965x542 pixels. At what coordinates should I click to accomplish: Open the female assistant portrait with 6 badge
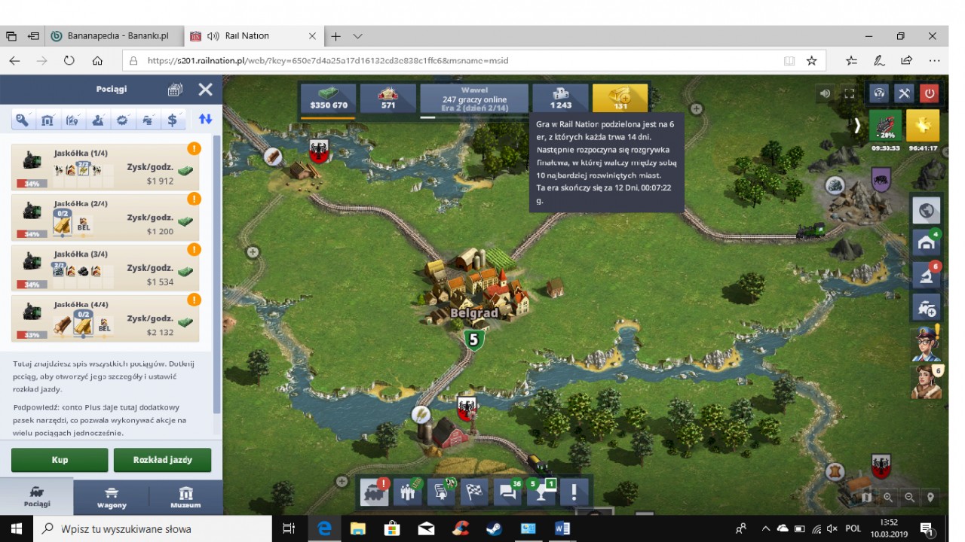(x=926, y=382)
